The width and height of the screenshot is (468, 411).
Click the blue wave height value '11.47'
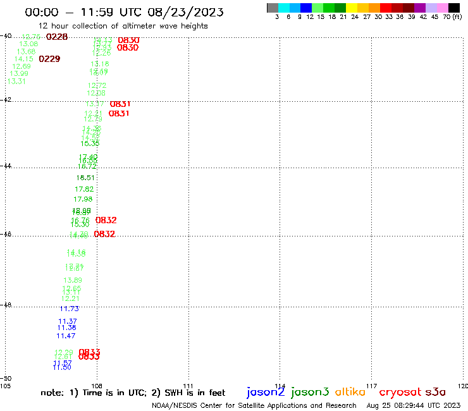coord(66,336)
